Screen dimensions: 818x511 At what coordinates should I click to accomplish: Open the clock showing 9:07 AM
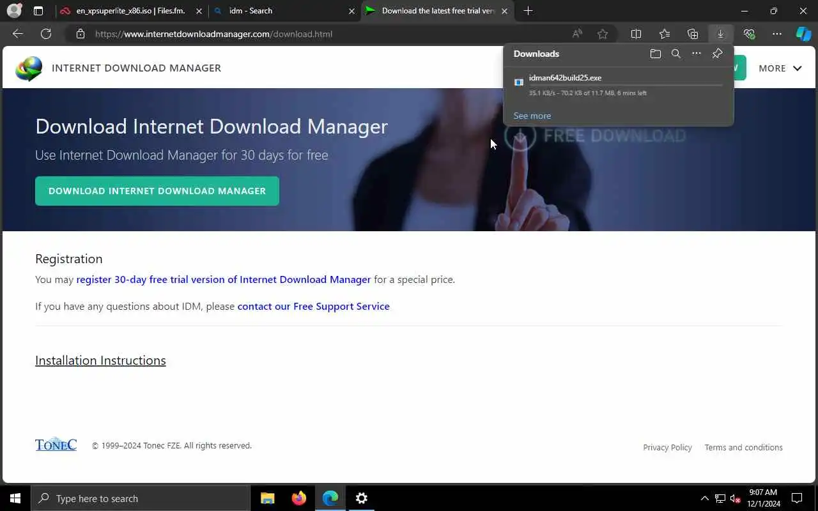[x=763, y=498]
